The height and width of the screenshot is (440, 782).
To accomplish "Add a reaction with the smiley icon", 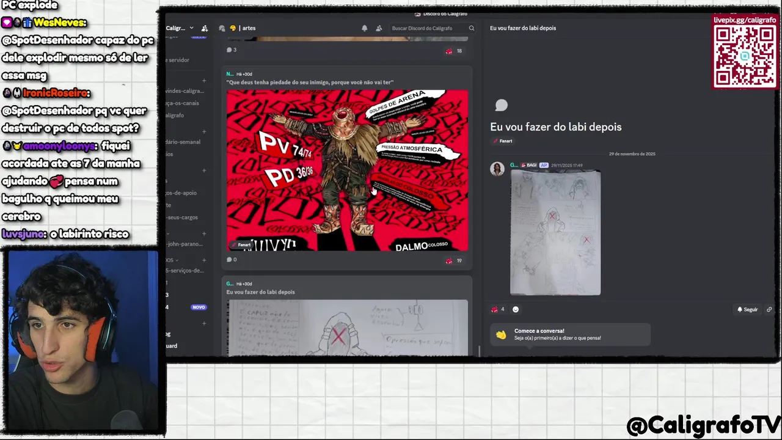I will pyautogui.click(x=515, y=309).
